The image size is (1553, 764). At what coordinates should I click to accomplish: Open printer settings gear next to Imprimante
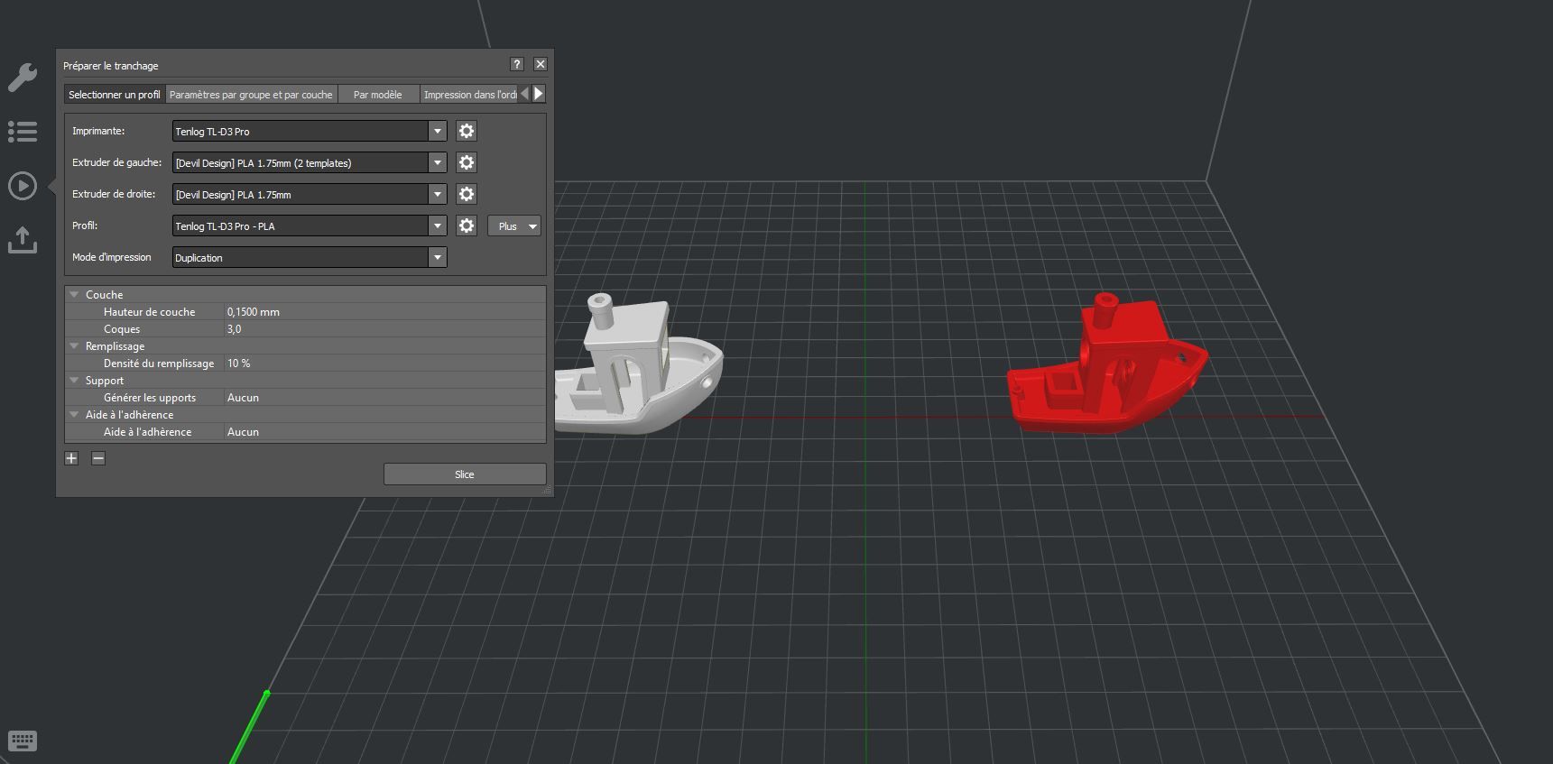(467, 131)
